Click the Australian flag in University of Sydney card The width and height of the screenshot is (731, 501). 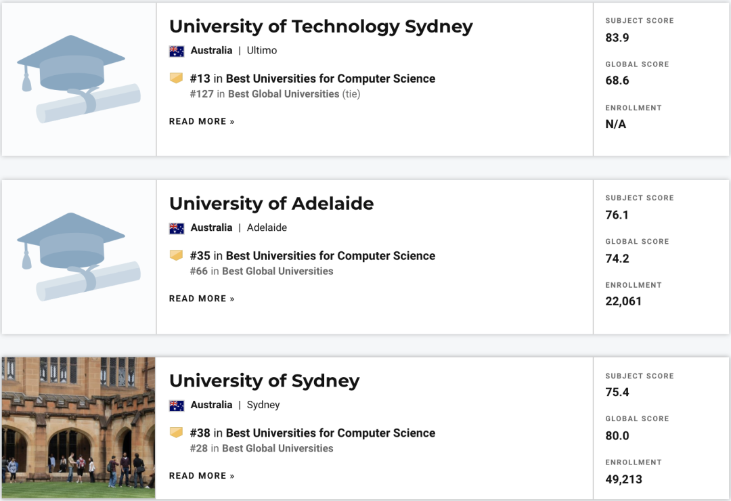[x=177, y=406]
